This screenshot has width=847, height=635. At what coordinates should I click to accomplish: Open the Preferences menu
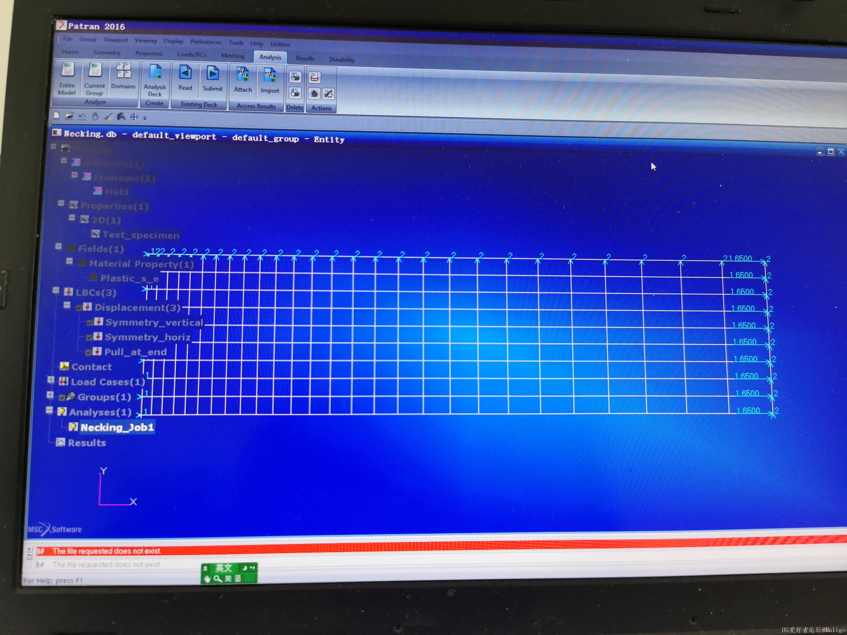point(206,42)
